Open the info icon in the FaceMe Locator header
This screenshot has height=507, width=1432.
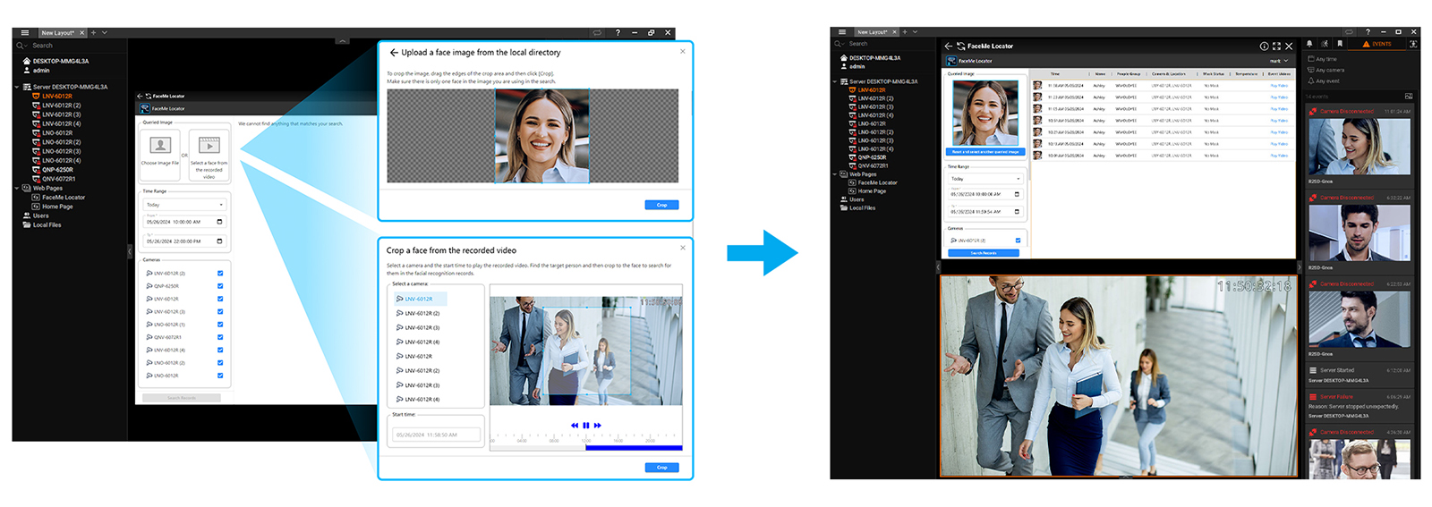1264,46
